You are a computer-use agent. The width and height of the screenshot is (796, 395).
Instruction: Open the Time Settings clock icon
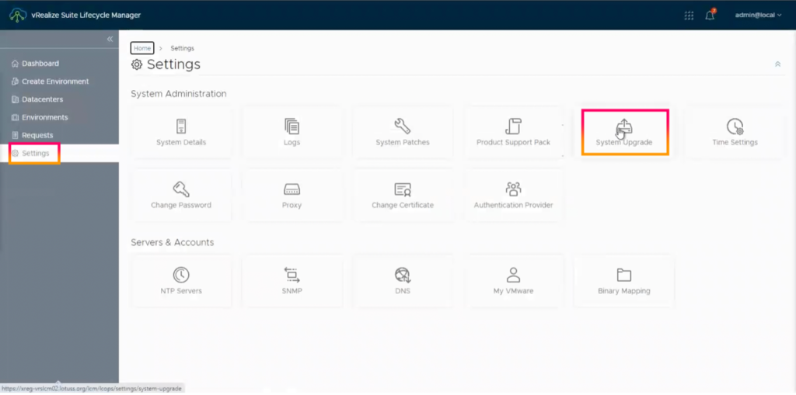coord(735,126)
